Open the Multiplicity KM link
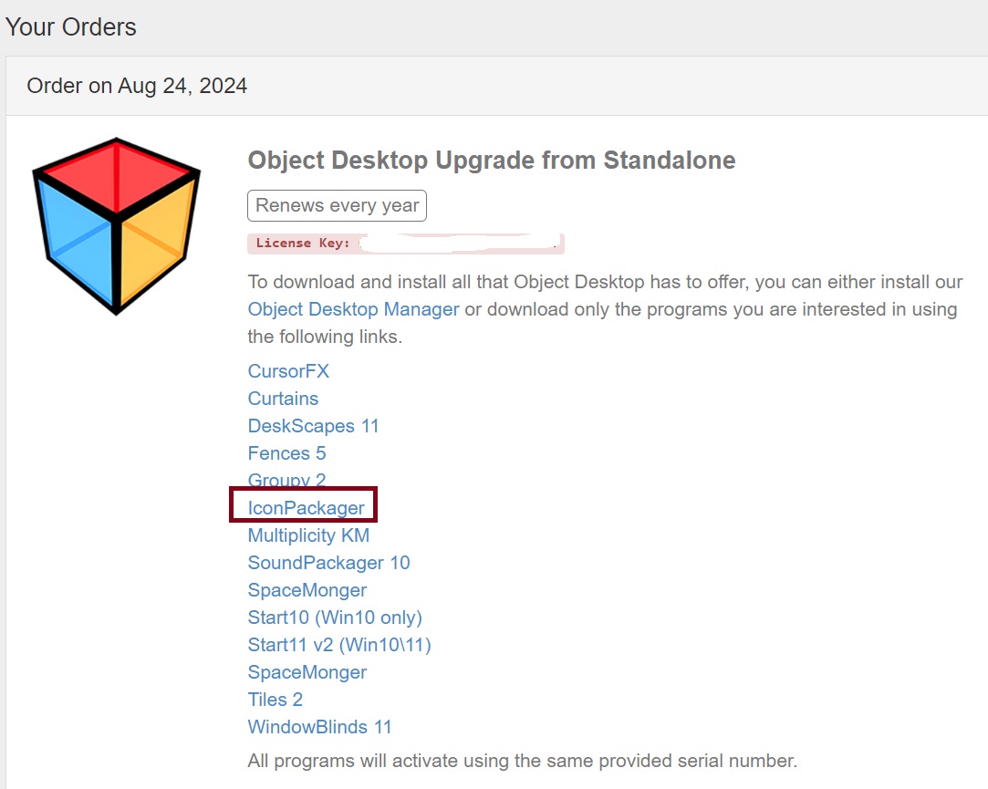The width and height of the screenshot is (988, 789). click(x=308, y=535)
